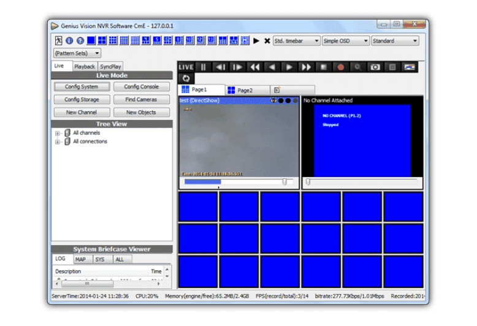Open the Pattern Sets dropdown
Screen dimensions: 477x326
(77, 53)
